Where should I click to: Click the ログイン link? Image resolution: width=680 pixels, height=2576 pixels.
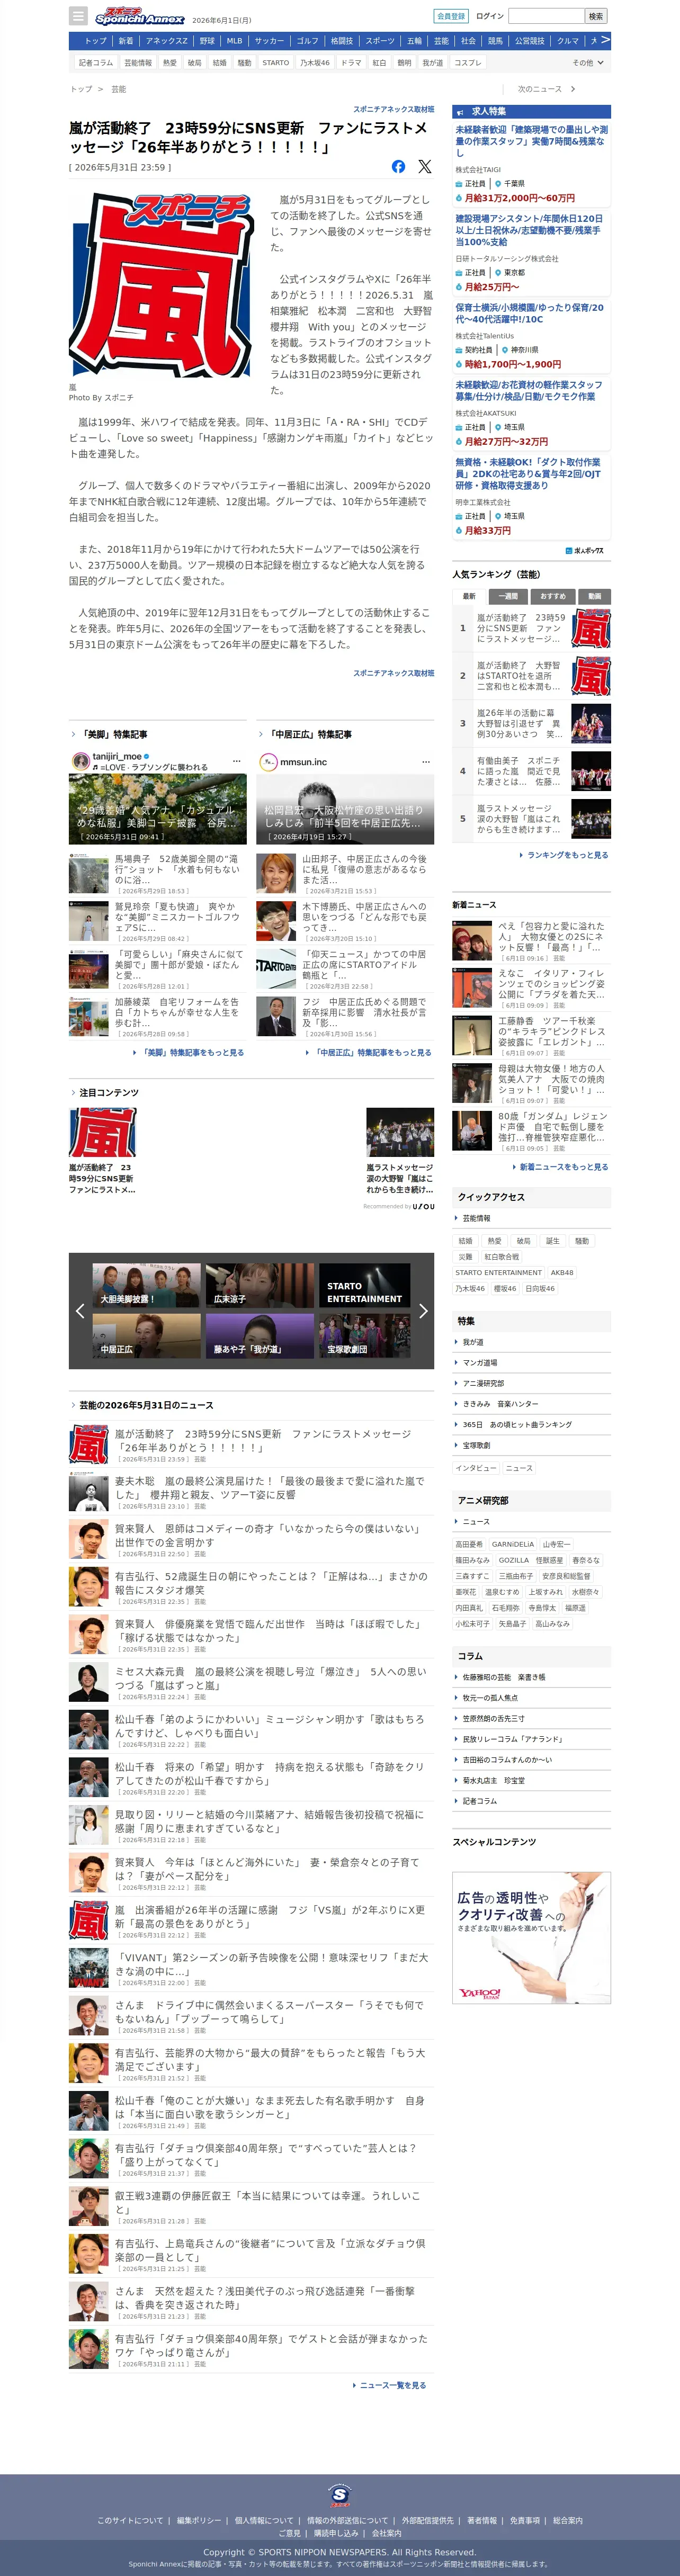(490, 16)
